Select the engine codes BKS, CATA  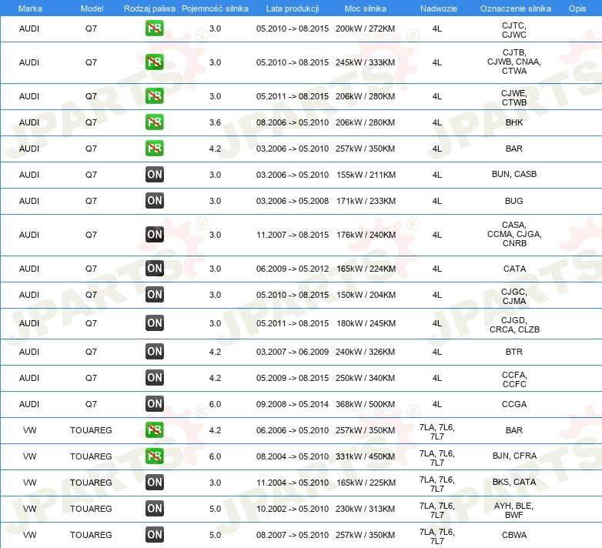pos(514,482)
